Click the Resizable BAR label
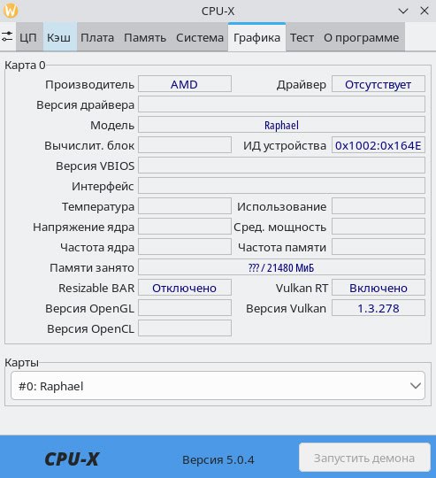The width and height of the screenshot is (436, 478). pyautogui.click(x=96, y=288)
